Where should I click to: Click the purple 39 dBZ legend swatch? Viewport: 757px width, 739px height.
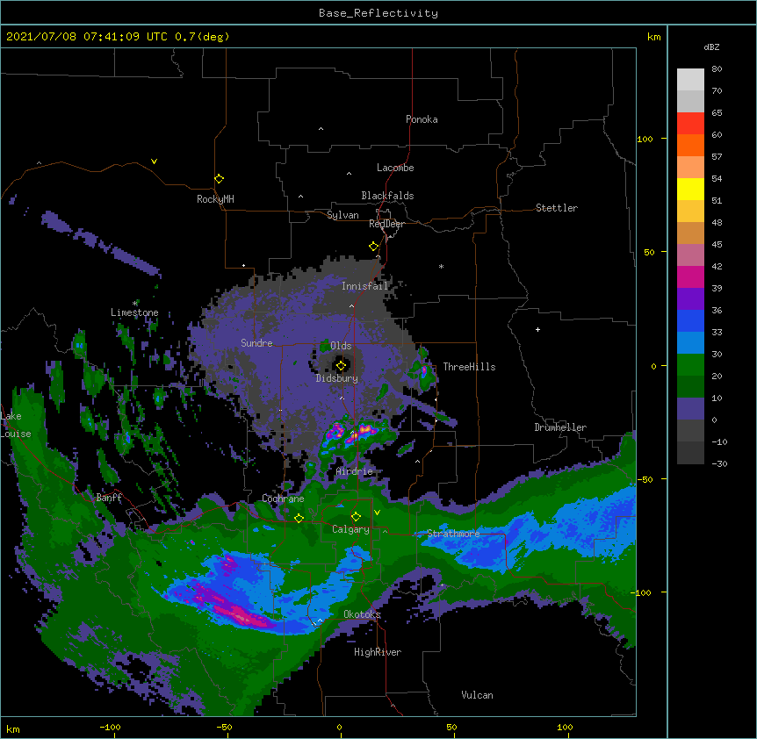pyautogui.click(x=690, y=298)
